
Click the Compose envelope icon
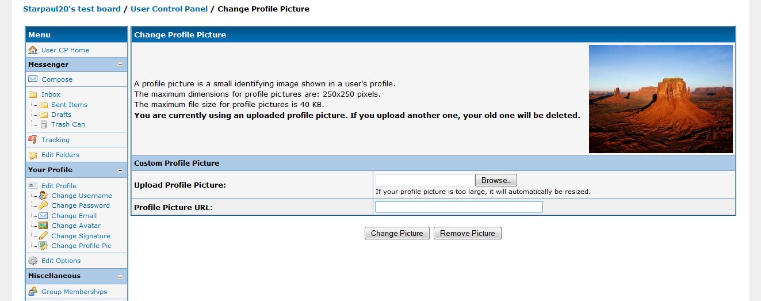(x=33, y=79)
